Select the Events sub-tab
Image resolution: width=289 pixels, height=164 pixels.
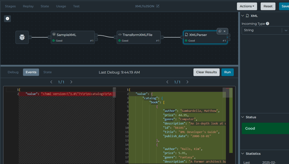[x=31, y=72]
